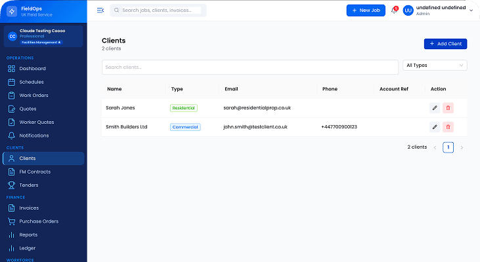Image resolution: width=480 pixels, height=262 pixels.
Task: Open Invoices under Finance
Action: pyautogui.click(x=43, y=208)
